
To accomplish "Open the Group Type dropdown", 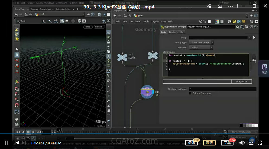I will tap(201, 43).
